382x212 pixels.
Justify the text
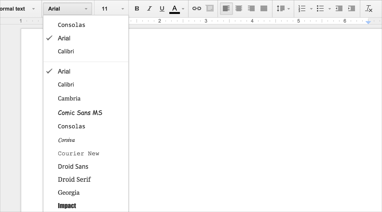(264, 8)
